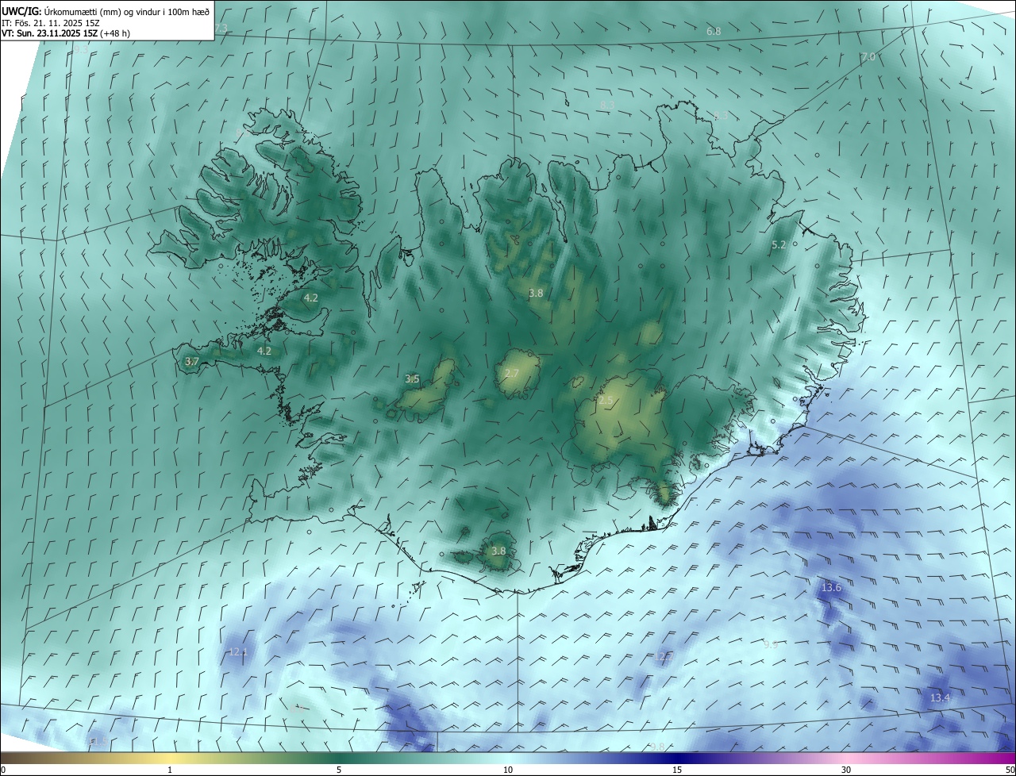The height and width of the screenshot is (776, 1016).
Task: Click the 'IT: Fös. 21. 11. 2025 15Z' line
Action: tap(50, 23)
